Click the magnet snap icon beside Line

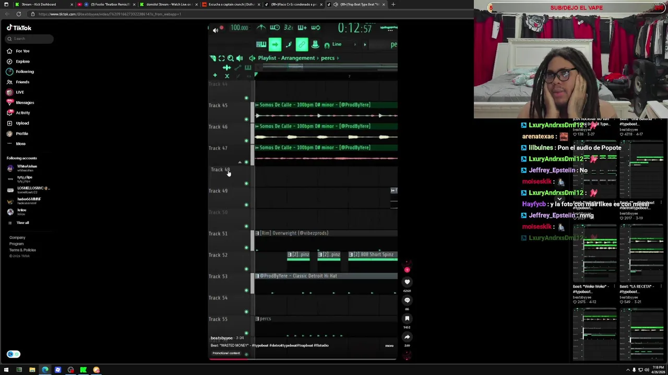click(x=327, y=45)
